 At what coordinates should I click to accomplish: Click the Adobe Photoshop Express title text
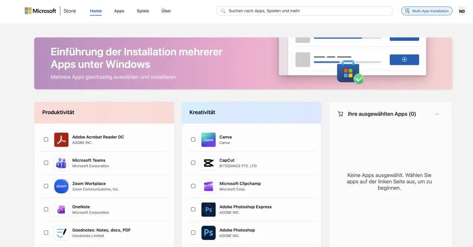(245, 207)
